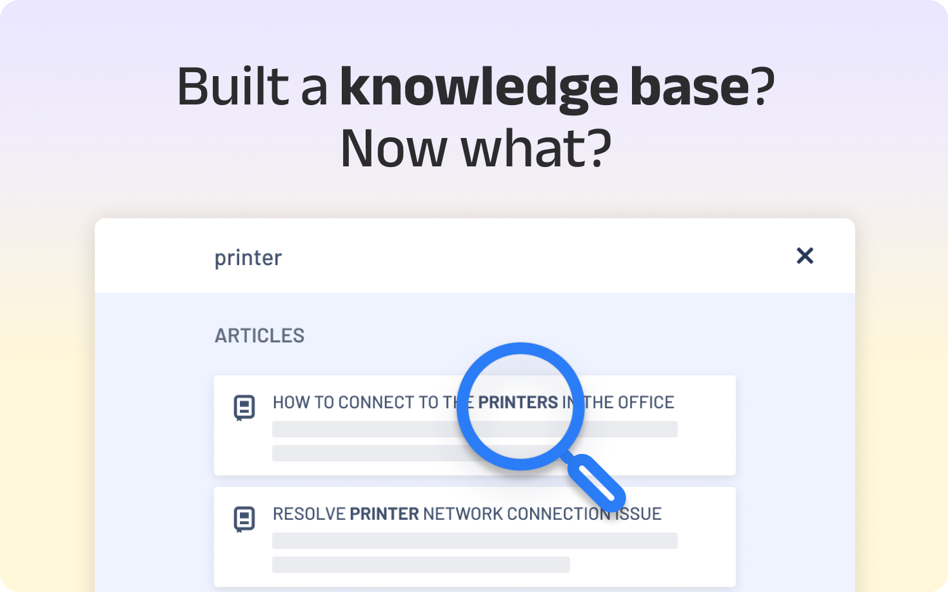
Task: Click the article icon beside the office printers result
Action: (244, 408)
